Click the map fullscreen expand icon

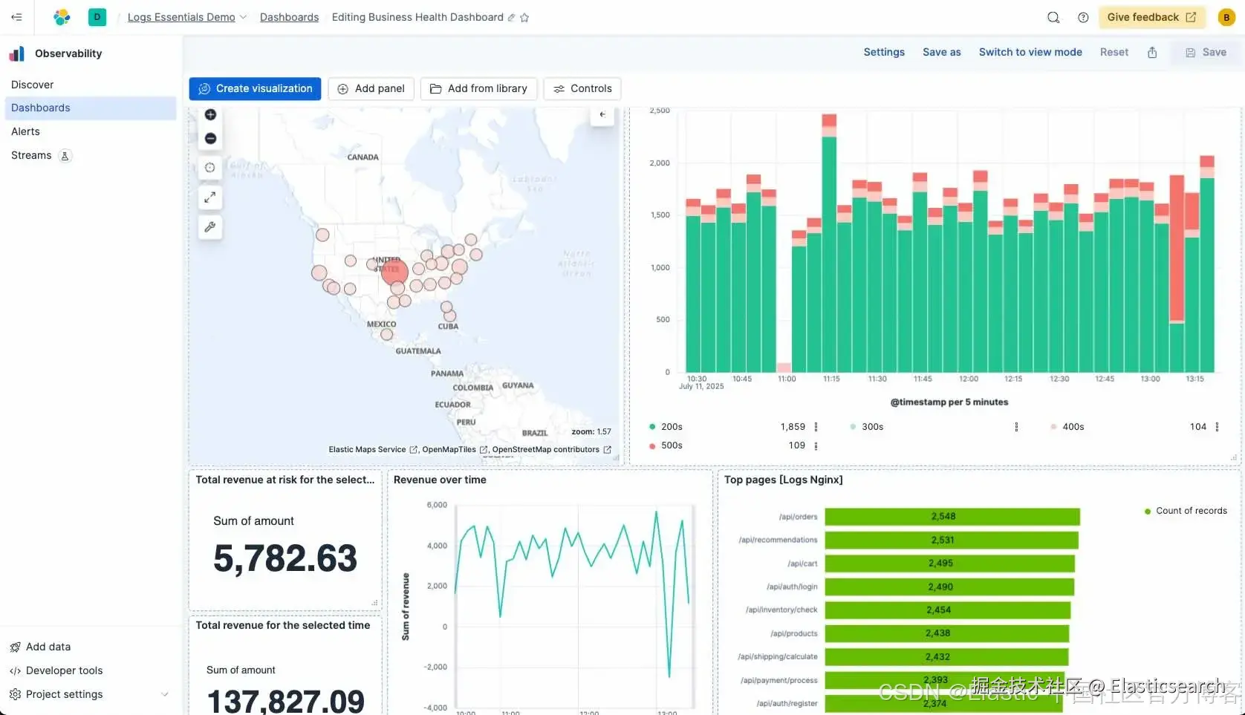(210, 197)
